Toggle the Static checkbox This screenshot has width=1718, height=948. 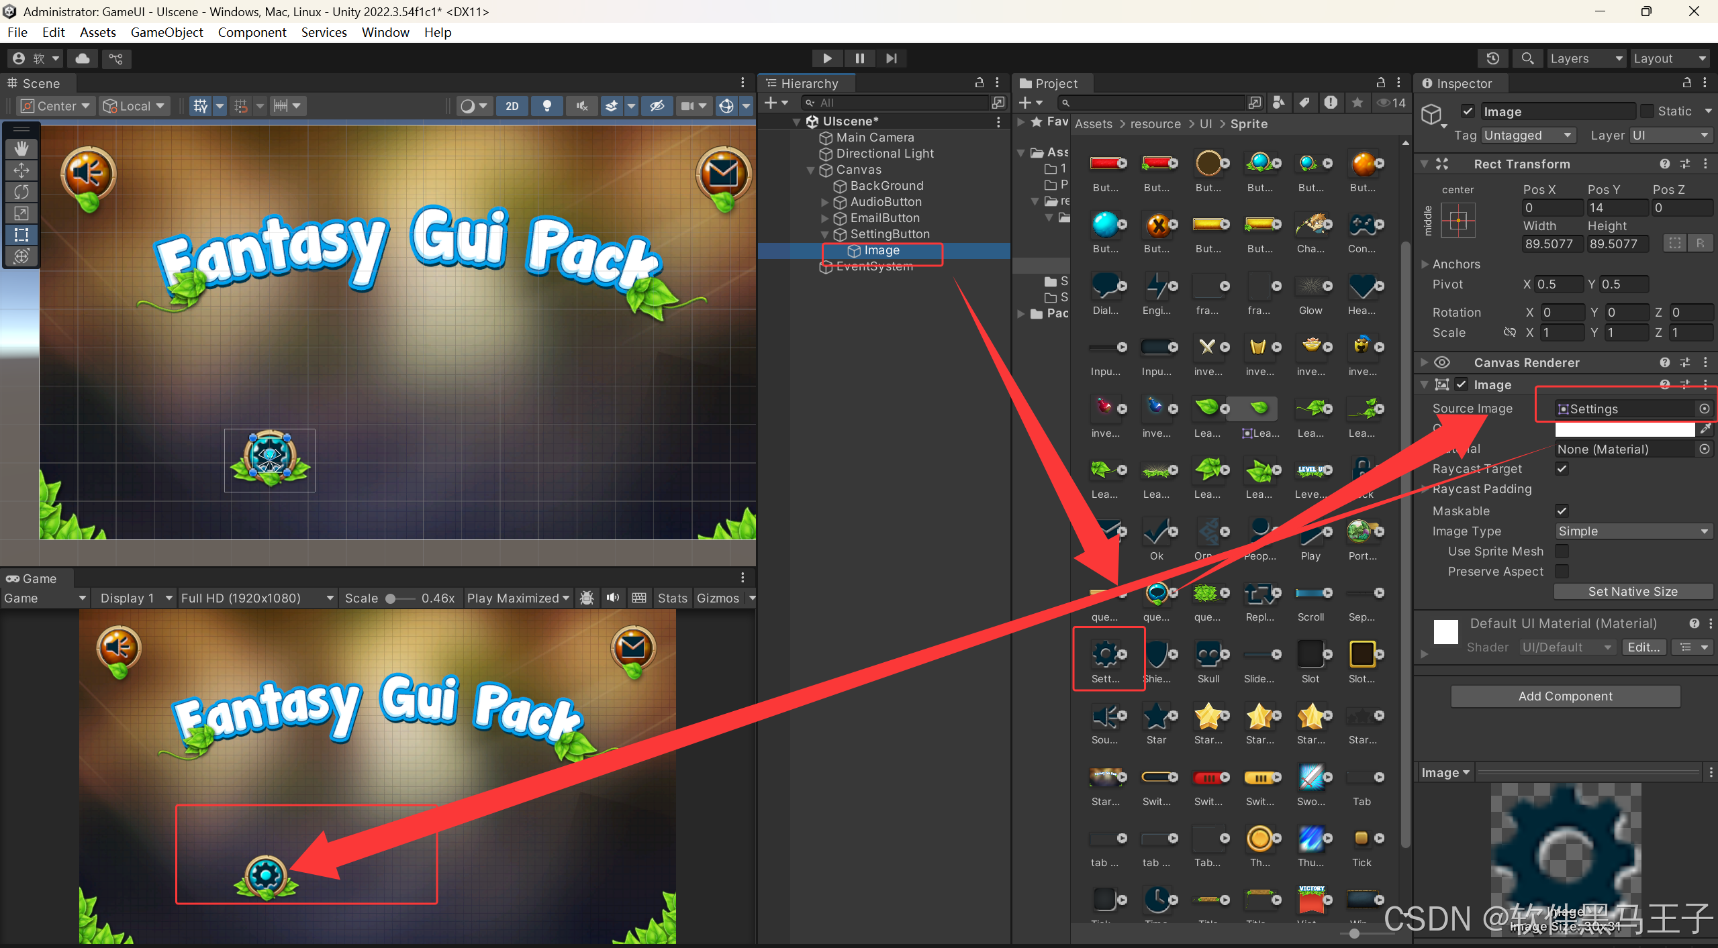[x=1647, y=111]
